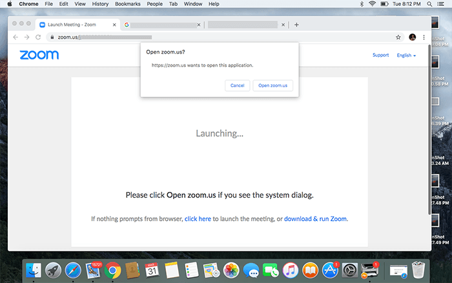Click the clock showing Tue 8:12 PM
The width and height of the screenshot is (452, 283).
[x=406, y=4]
